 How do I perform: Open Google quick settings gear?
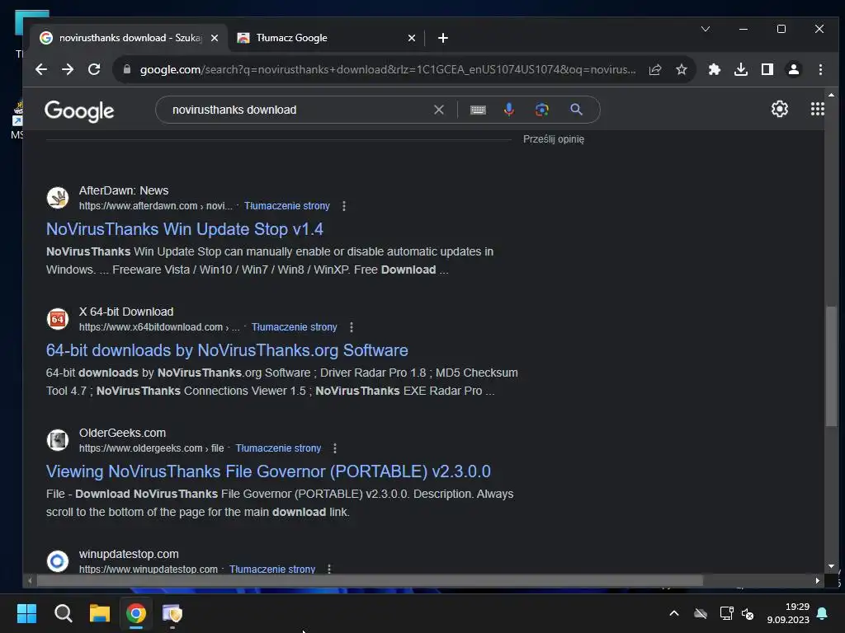(779, 110)
